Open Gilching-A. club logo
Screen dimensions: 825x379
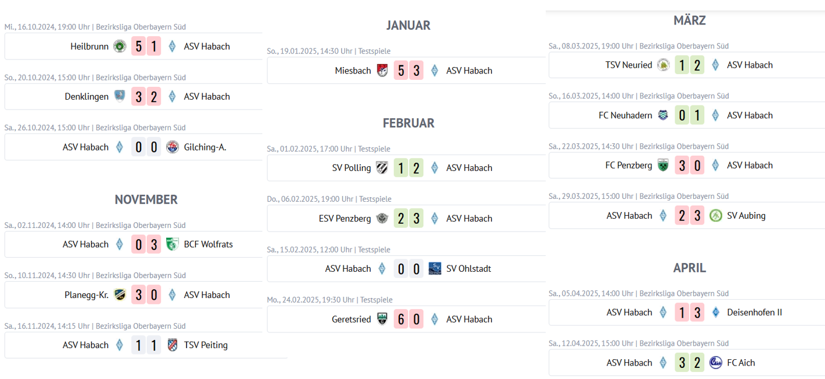pos(172,147)
